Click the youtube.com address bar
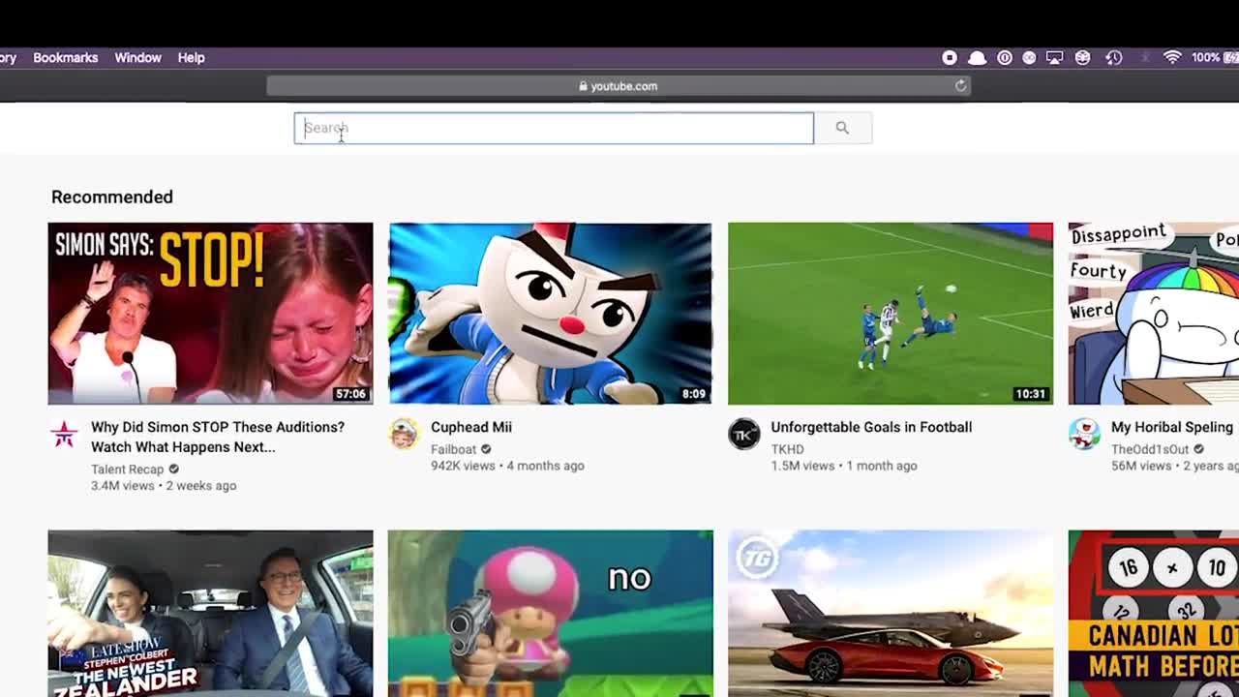The height and width of the screenshot is (697, 1239). pyautogui.click(x=619, y=86)
